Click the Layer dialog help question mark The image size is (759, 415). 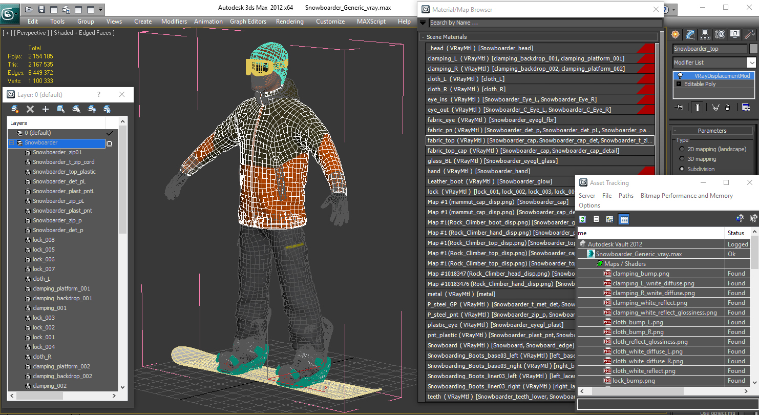tap(99, 95)
